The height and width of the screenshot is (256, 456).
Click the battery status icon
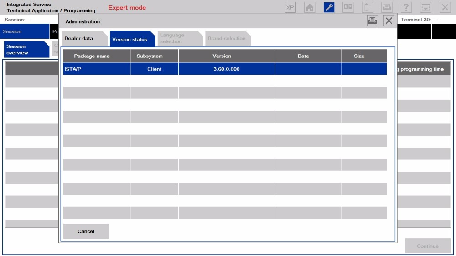[x=368, y=7]
